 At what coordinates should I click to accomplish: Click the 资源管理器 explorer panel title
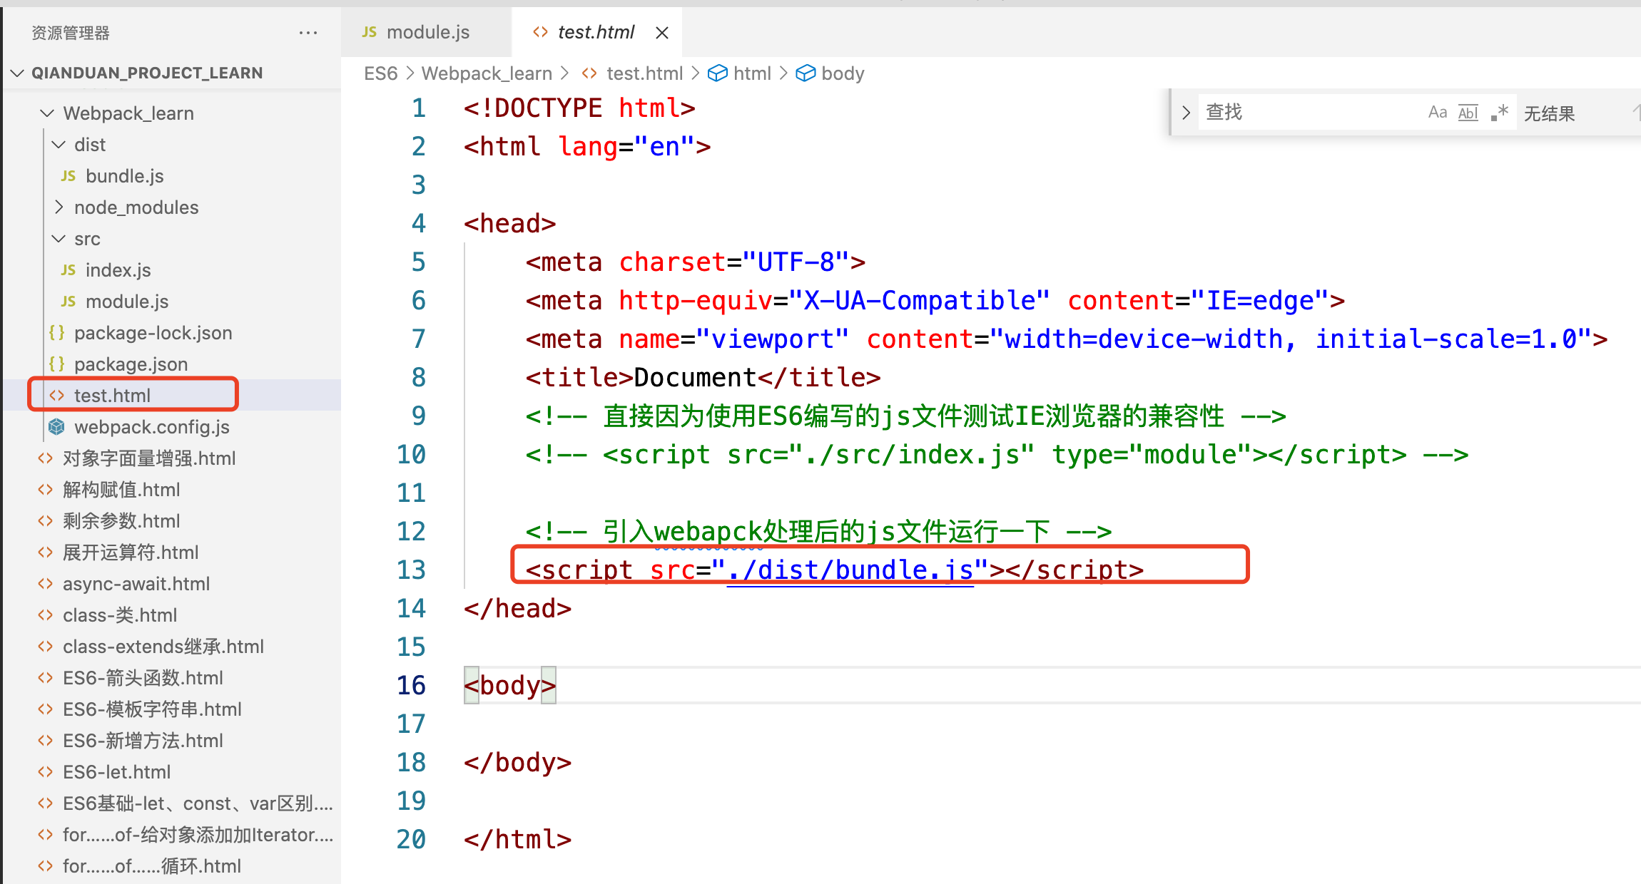(x=71, y=33)
